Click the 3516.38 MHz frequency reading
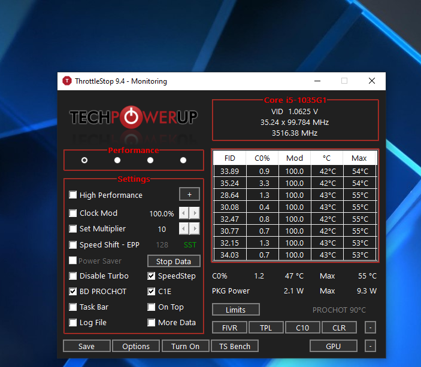The width and height of the screenshot is (421, 367). click(x=295, y=133)
